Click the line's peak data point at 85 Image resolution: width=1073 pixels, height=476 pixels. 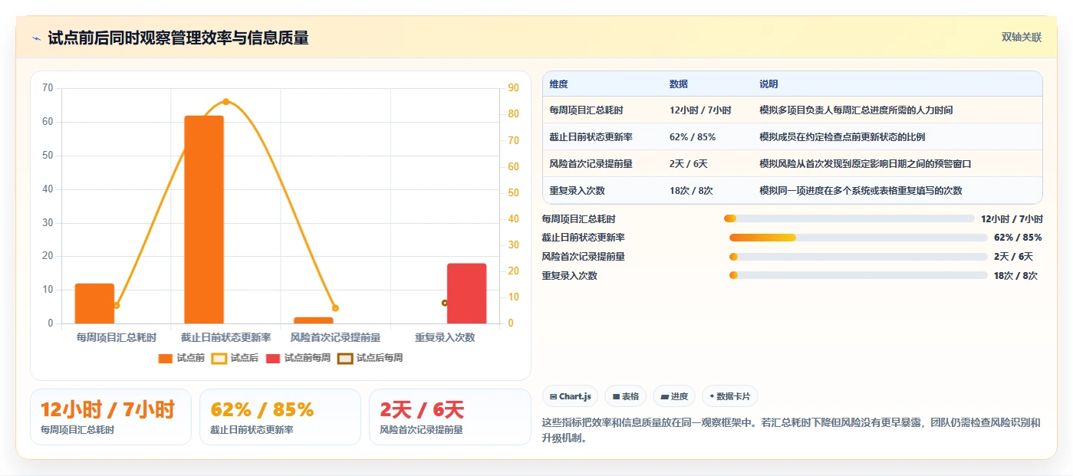225,101
